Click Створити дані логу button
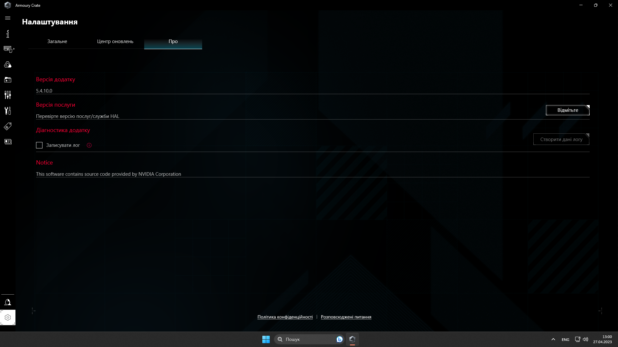The width and height of the screenshot is (618, 347). tap(561, 139)
